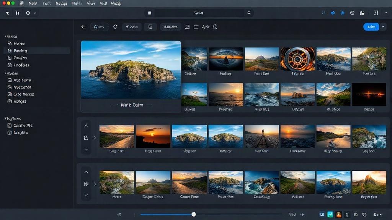The height and width of the screenshot is (220, 392).
Task: Collapse the second sidebar section using its triangle
Action: pyautogui.click(x=5, y=73)
